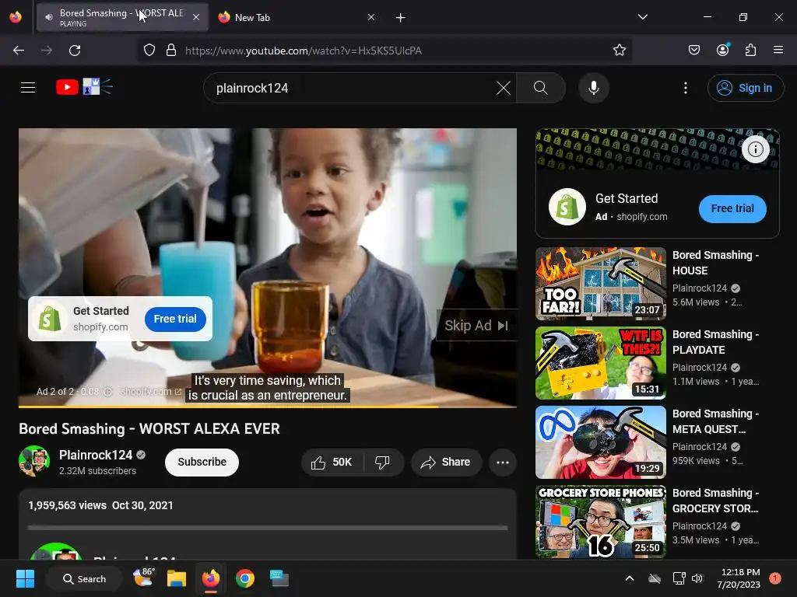The width and height of the screenshot is (797, 597).
Task: Select the Bored Smashing tab
Action: pyautogui.click(x=122, y=17)
